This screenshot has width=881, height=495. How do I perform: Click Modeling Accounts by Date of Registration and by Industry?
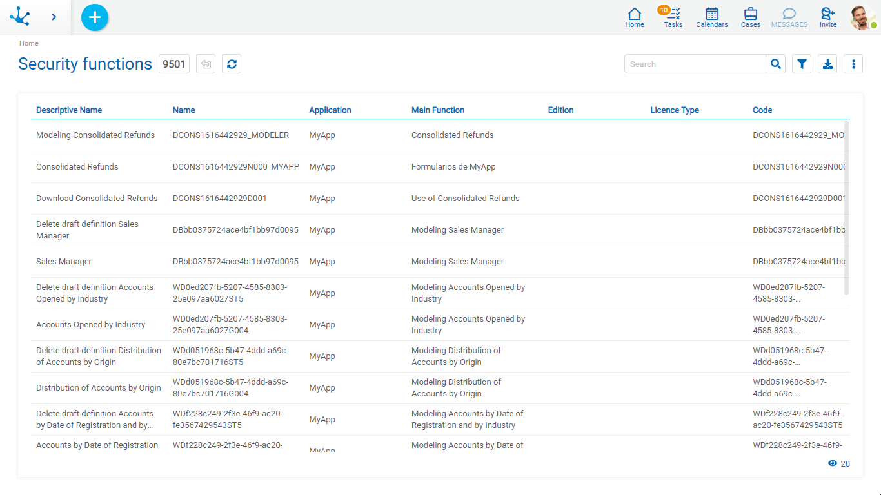click(x=468, y=420)
